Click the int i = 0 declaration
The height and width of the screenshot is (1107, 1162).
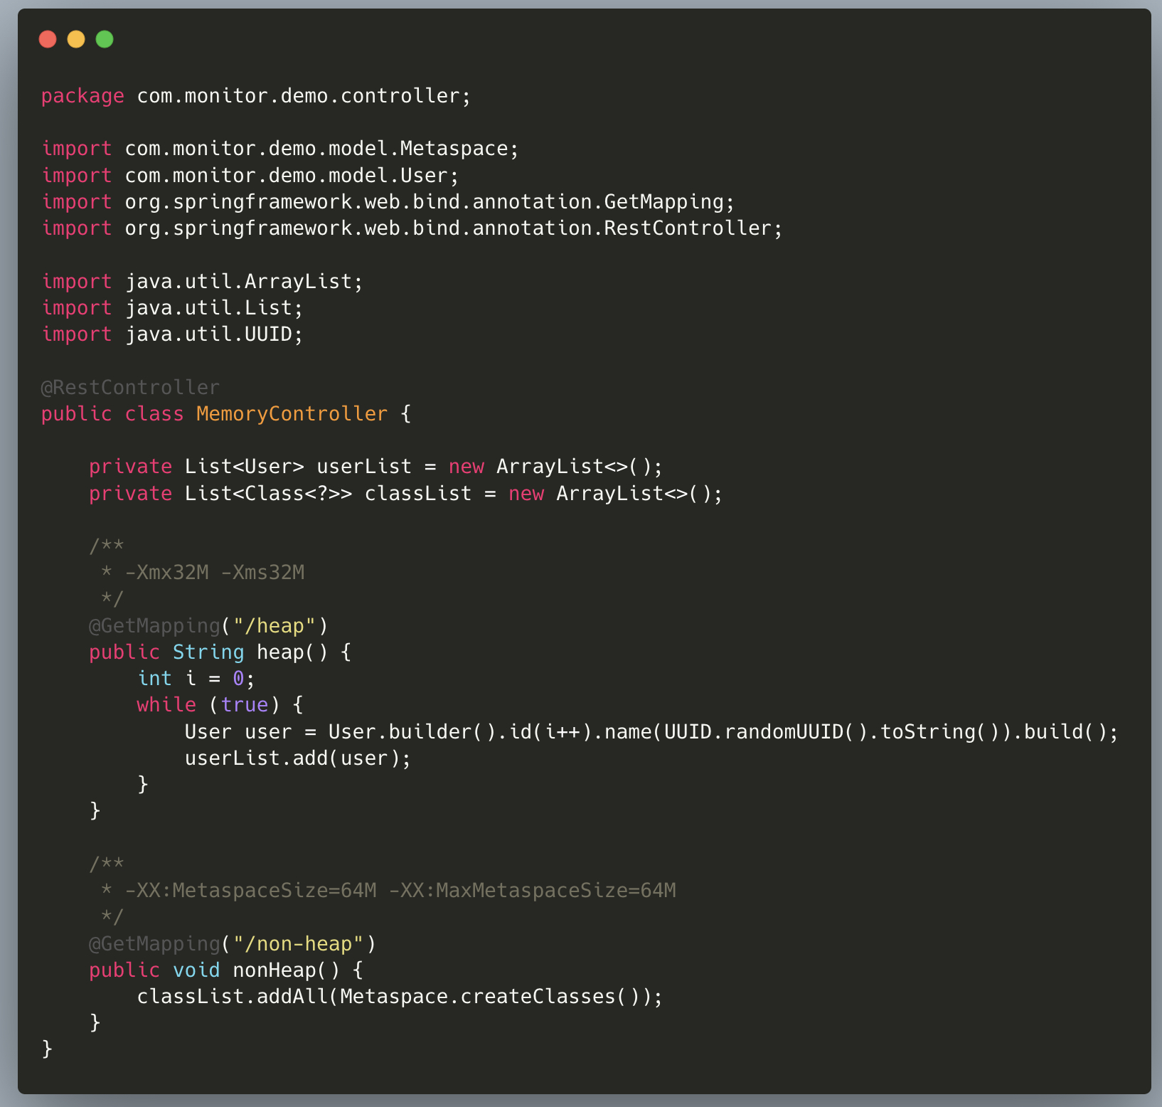[x=196, y=679]
